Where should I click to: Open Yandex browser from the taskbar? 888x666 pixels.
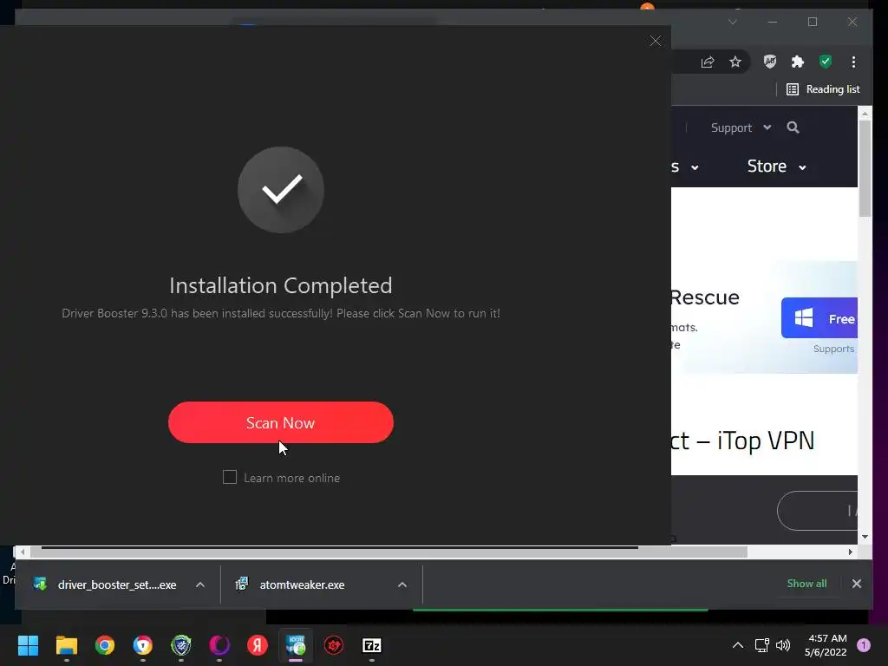pyautogui.click(x=257, y=645)
